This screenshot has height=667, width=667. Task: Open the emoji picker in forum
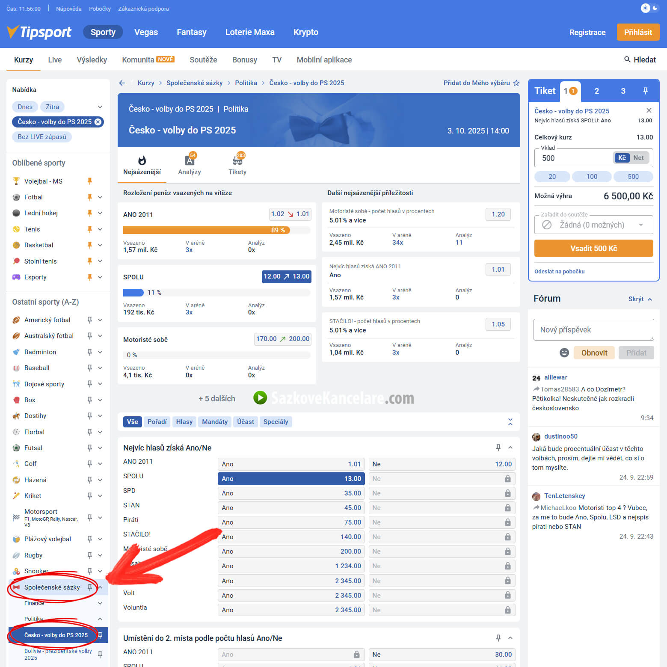564,353
